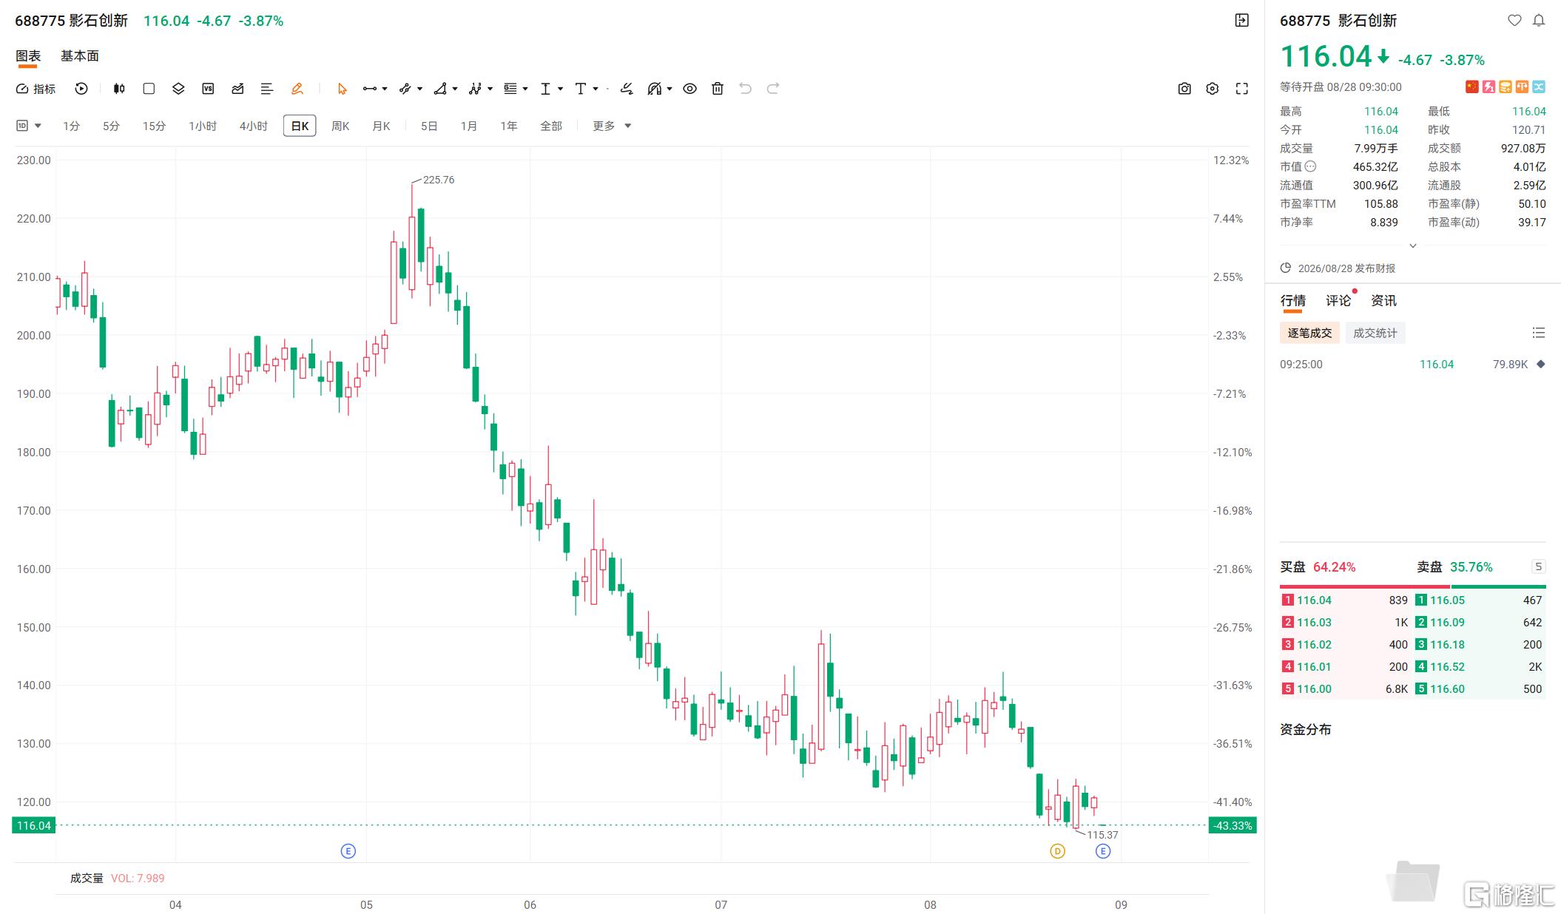Viewport: 1561px width, 914px height.
Task: Open the VS compare stocks tool
Action: click(208, 89)
